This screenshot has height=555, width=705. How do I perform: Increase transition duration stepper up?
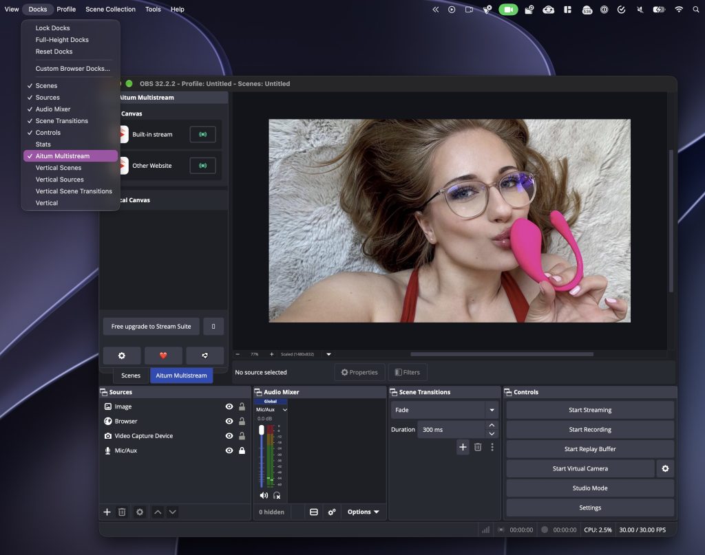coord(492,425)
